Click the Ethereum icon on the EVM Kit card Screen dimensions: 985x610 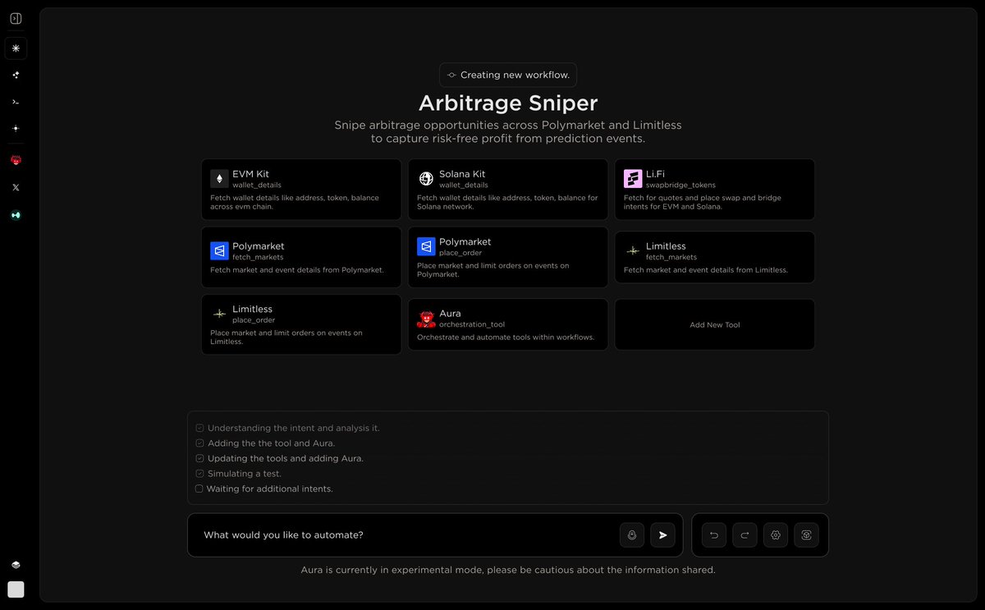tap(219, 179)
